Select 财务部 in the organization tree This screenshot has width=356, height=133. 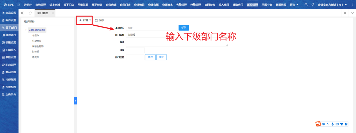[x=36, y=51]
